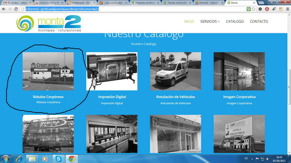The width and height of the screenshot is (291, 163).
Task: Open the volume control in the tray
Action: [x=268, y=159]
